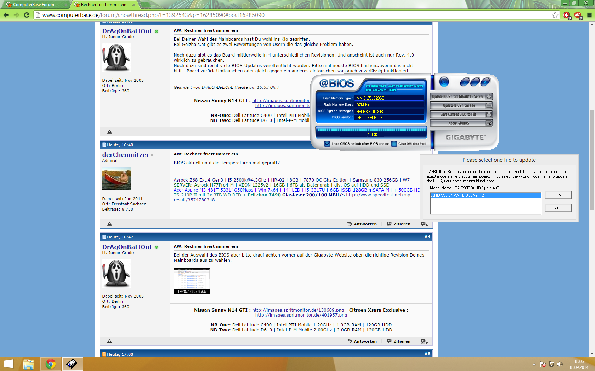Screen dimensions: 595x371
Task: Click DrAgOnBaLlOnE avatar in first post
Action: (x=117, y=58)
